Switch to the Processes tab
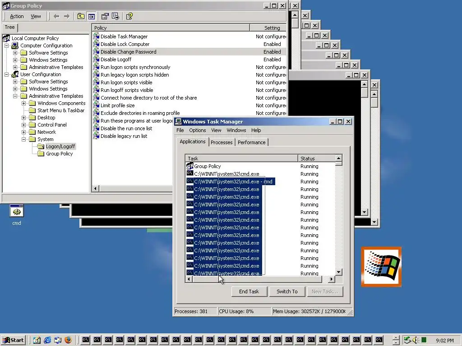Viewport: 462px width, 346px height. coord(222,142)
